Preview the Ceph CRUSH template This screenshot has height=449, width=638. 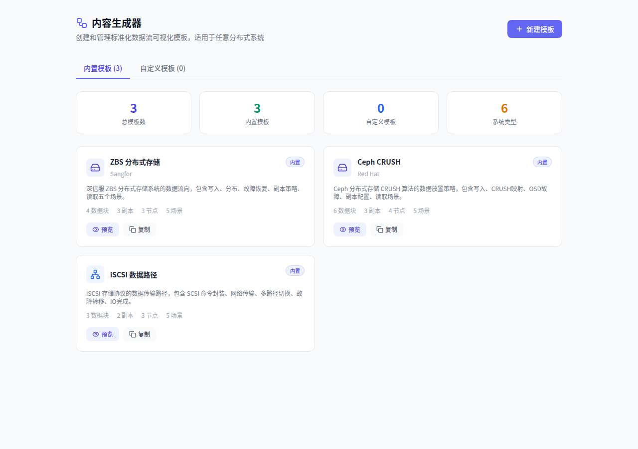coord(350,229)
